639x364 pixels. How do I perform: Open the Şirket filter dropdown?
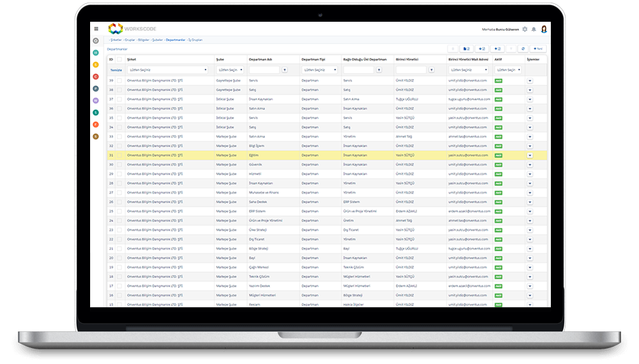[168, 70]
